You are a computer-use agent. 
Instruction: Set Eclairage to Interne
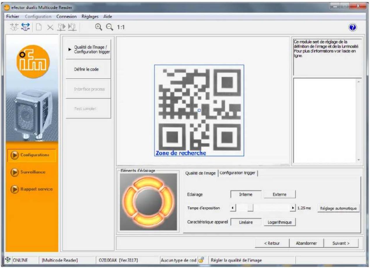click(x=246, y=194)
